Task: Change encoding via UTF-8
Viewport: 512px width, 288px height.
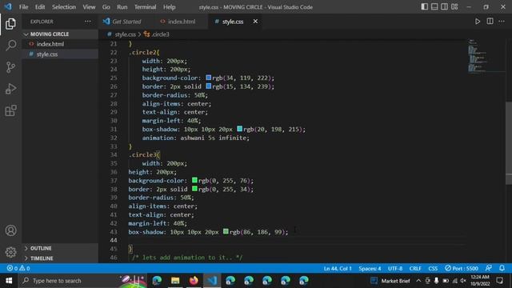Action: pos(395,269)
